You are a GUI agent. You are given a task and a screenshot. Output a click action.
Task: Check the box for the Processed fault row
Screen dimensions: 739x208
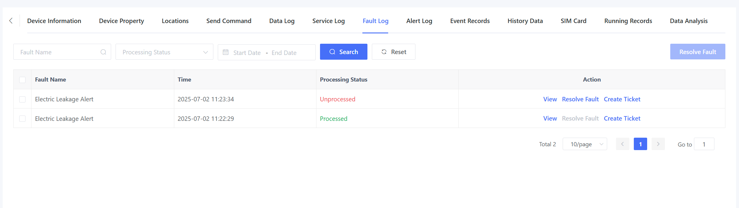23,119
